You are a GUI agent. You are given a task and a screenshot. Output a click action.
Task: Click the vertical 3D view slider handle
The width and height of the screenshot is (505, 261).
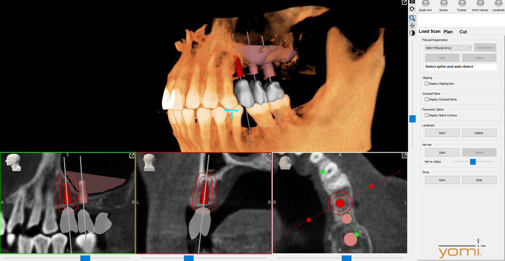click(412, 119)
